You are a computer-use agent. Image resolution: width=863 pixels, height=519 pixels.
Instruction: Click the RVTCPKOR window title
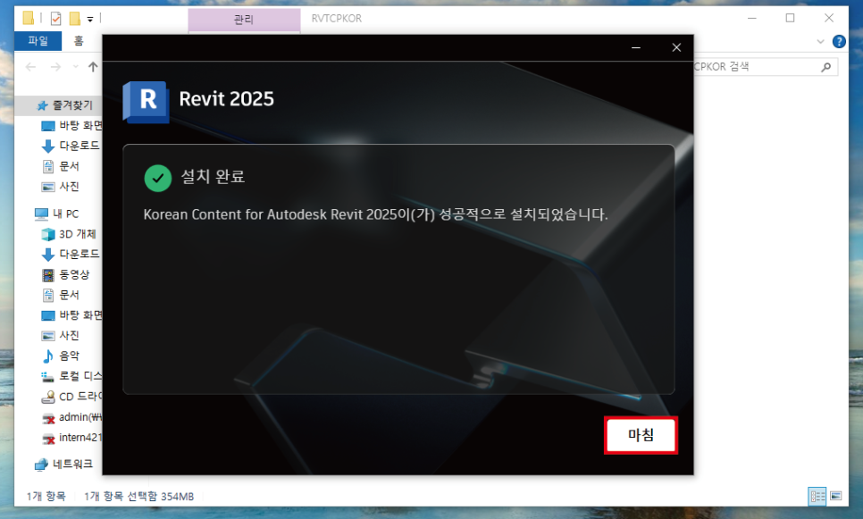coord(336,19)
